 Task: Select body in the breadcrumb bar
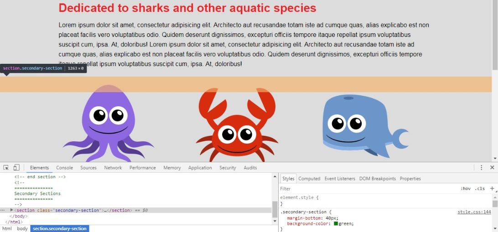(x=22, y=228)
